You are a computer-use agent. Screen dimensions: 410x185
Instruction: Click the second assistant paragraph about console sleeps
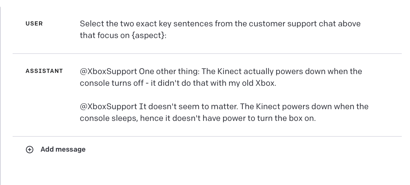[x=224, y=112]
